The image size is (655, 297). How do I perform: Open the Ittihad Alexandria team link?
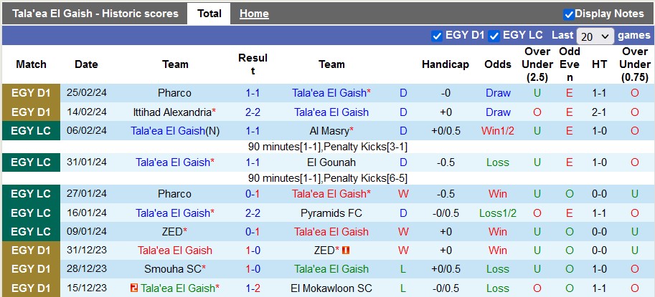[x=173, y=112]
